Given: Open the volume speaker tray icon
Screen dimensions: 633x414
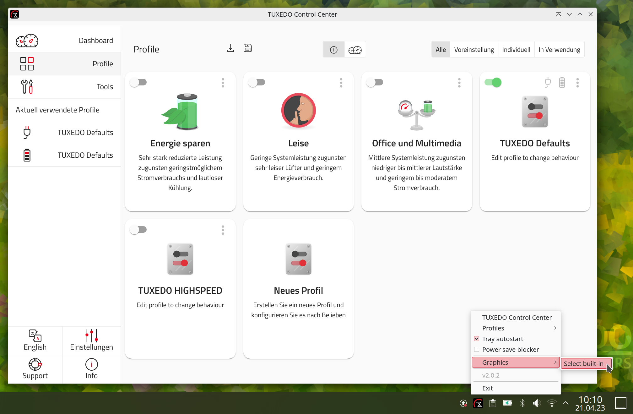Looking at the screenshot, I should coord(537,403).
